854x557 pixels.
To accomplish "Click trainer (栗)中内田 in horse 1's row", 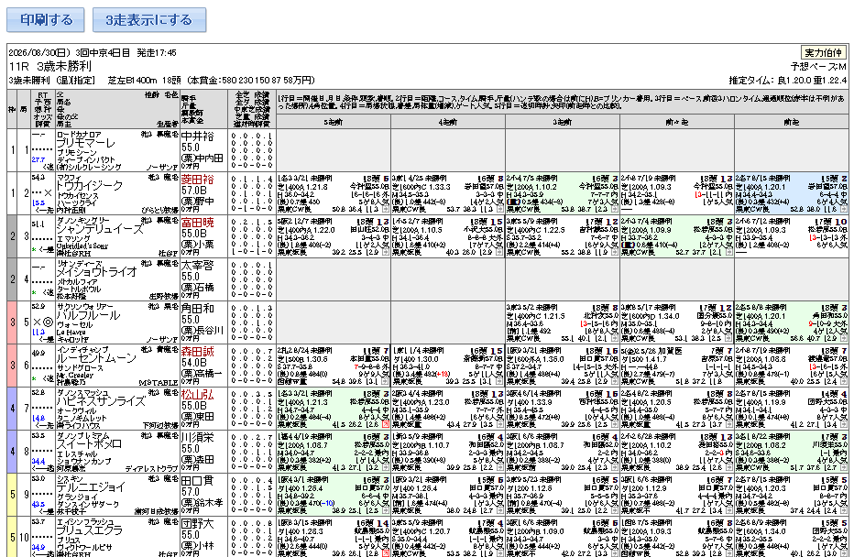I will point(203,158).
